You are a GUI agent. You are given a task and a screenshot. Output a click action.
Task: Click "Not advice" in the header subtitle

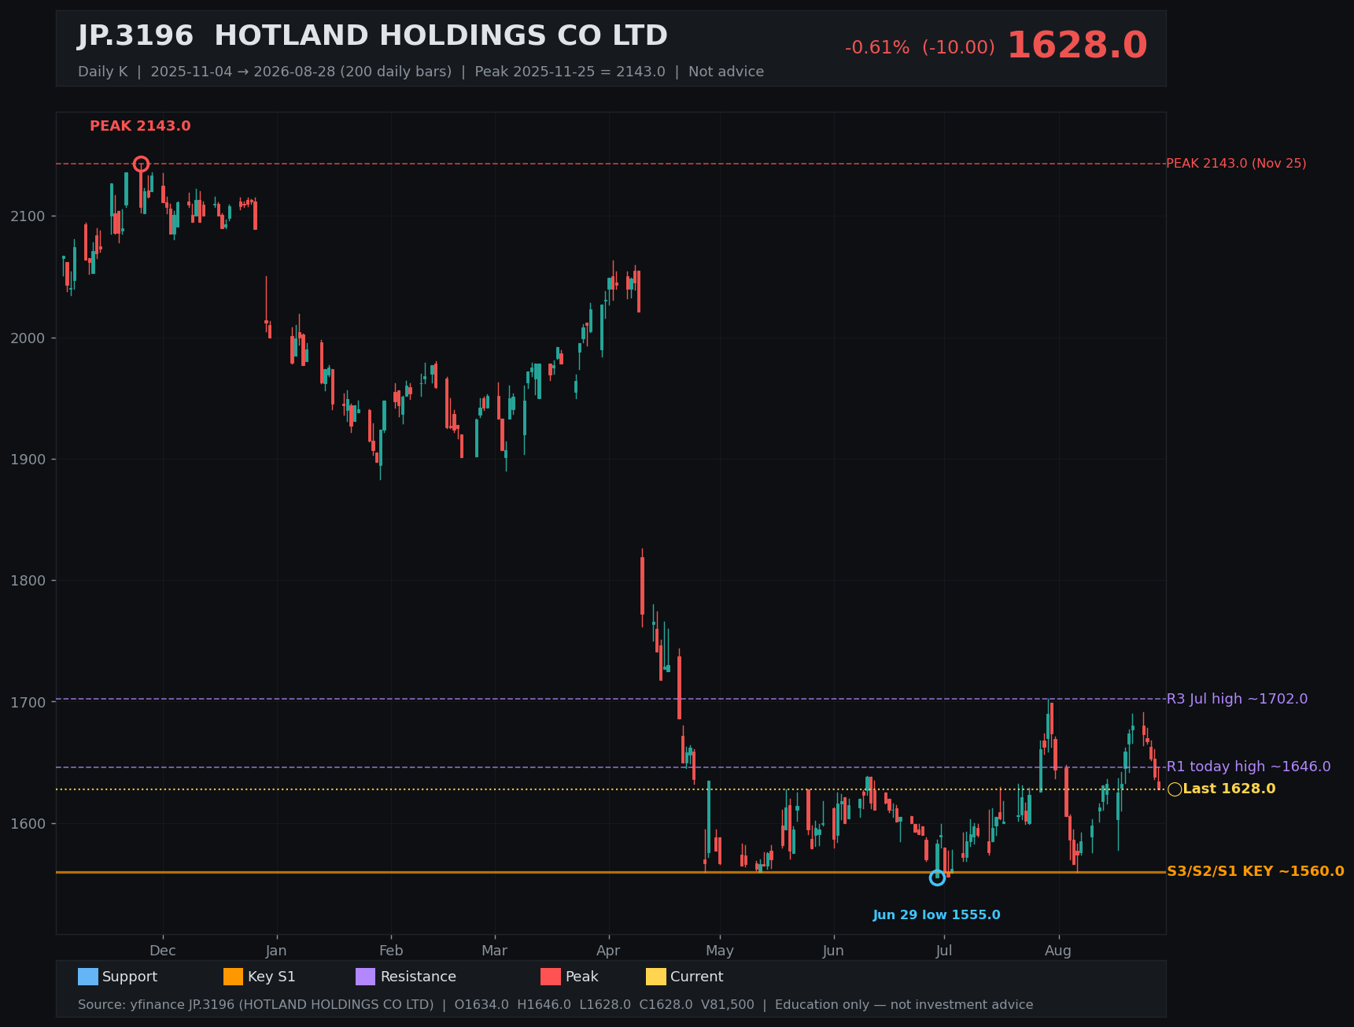(x=726, y=72)
